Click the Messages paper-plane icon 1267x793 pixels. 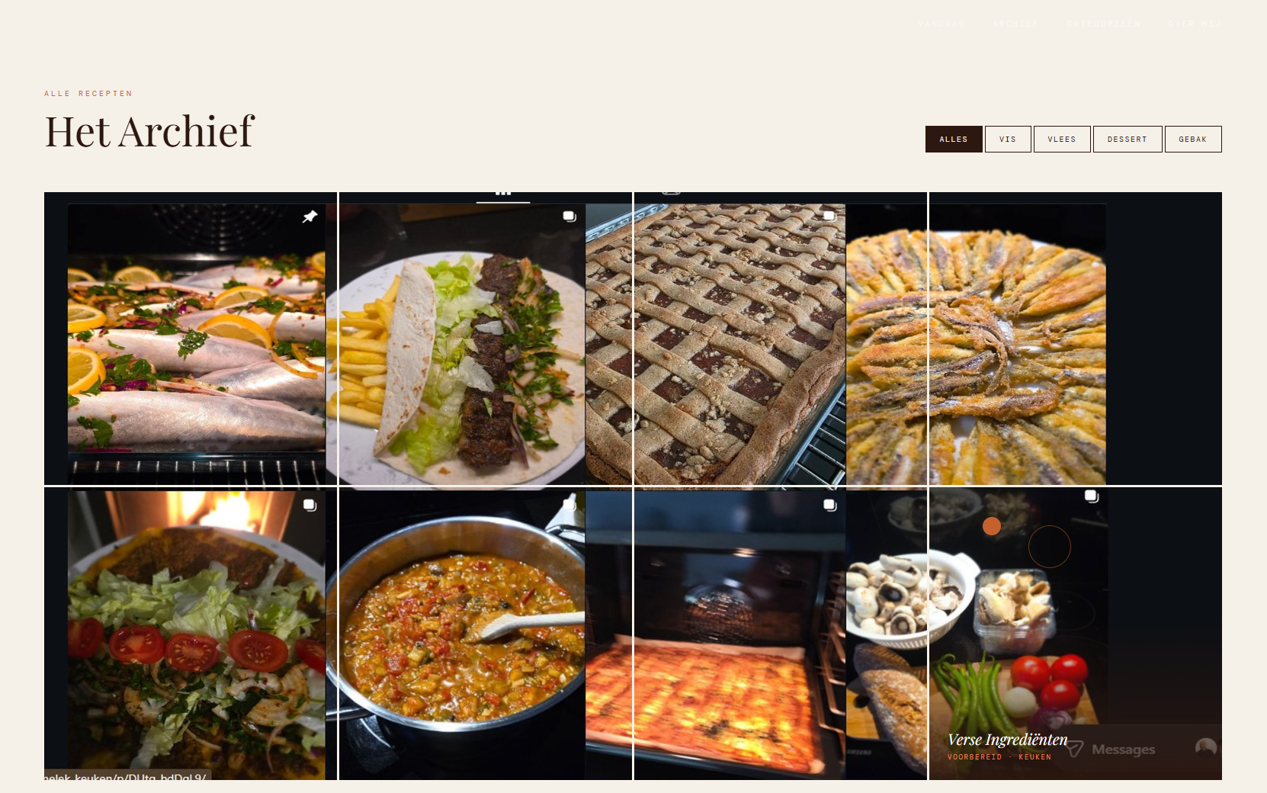[x=1075, y=750]
